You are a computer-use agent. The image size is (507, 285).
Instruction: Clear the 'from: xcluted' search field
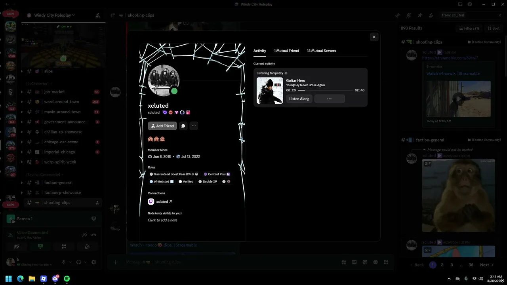pyautogui.click(x=499, y=15)
